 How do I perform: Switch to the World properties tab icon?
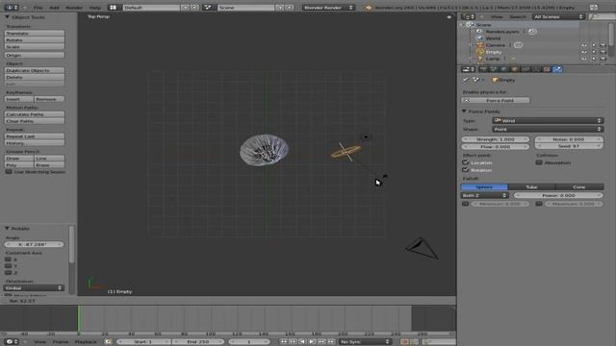tap(504, 69)
